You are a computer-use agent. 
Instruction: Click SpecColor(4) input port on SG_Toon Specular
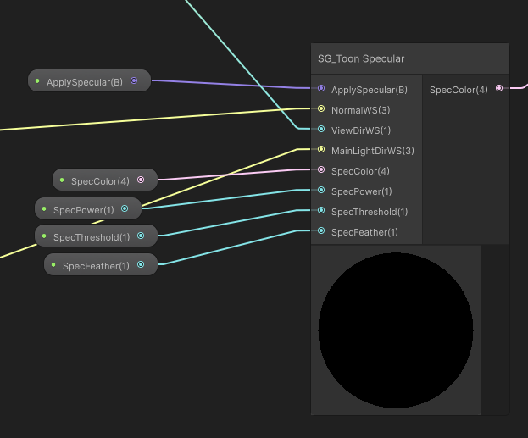coord(321,169)
